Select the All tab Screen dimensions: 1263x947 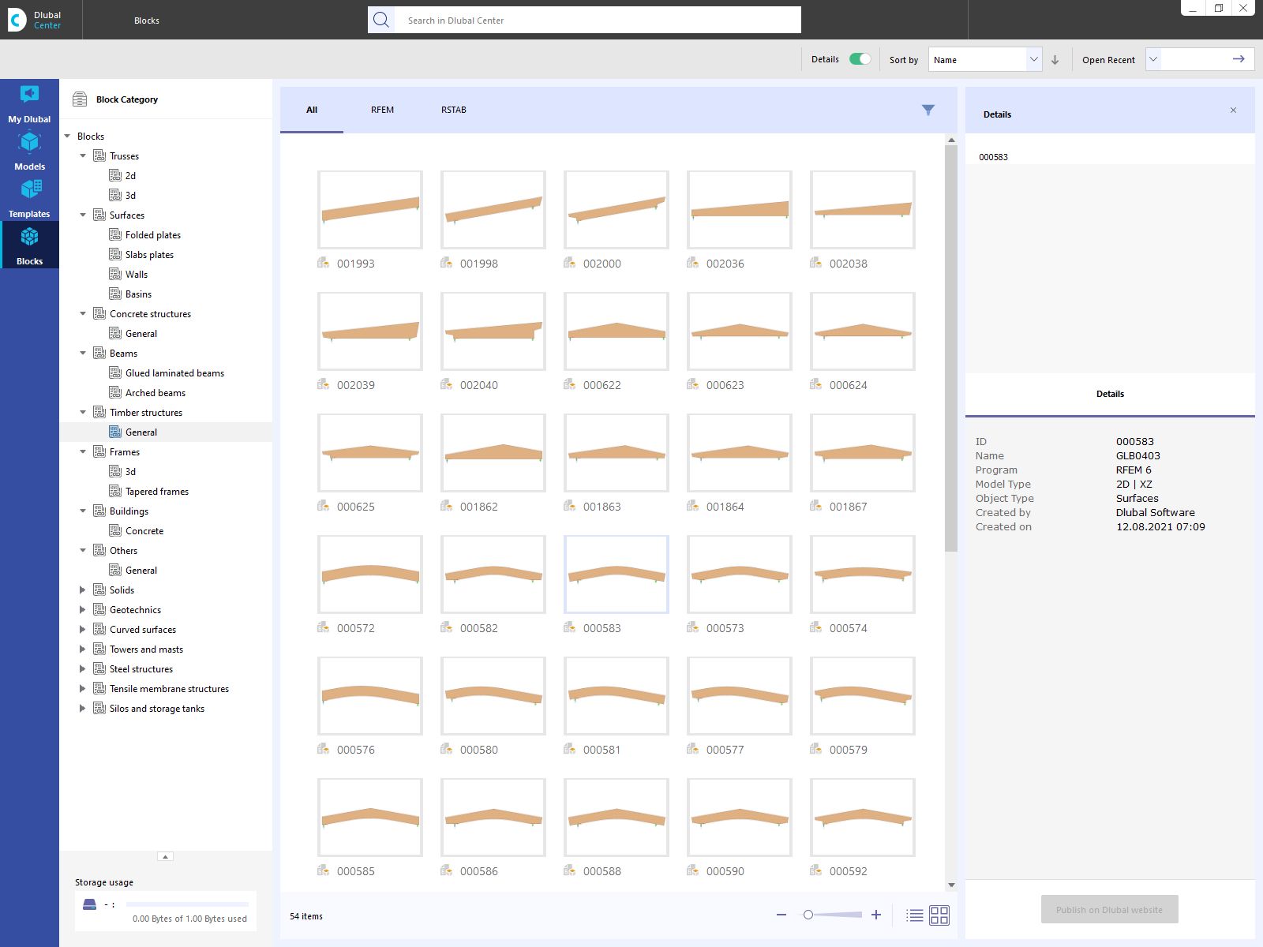click(312, 110)
